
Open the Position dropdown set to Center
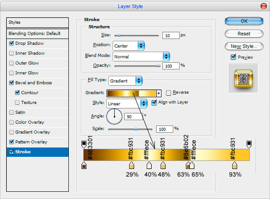(x=129, y=46)
